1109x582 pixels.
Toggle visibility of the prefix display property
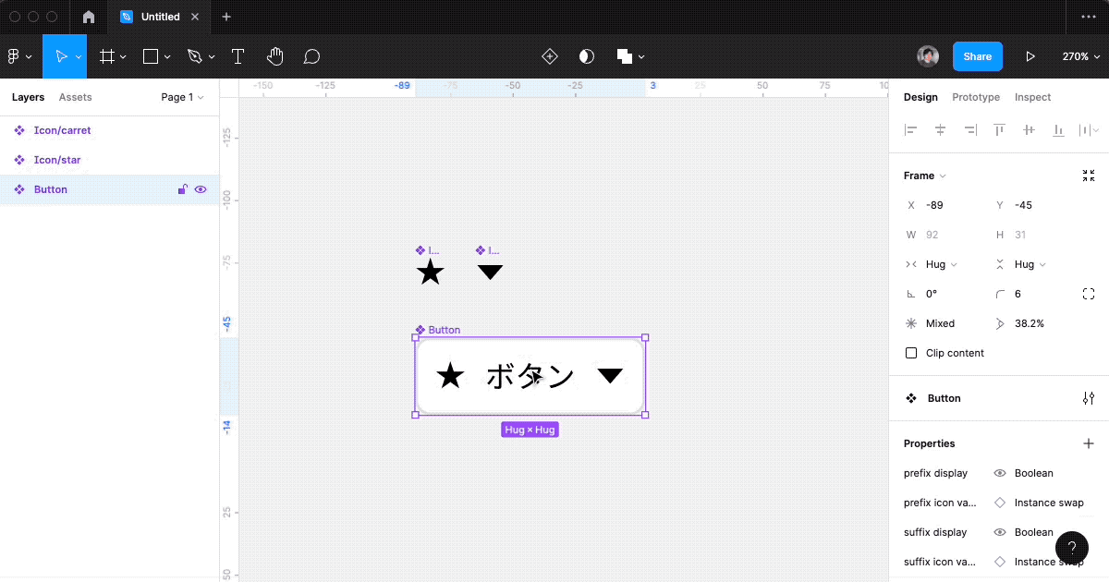tap(999, 473)
